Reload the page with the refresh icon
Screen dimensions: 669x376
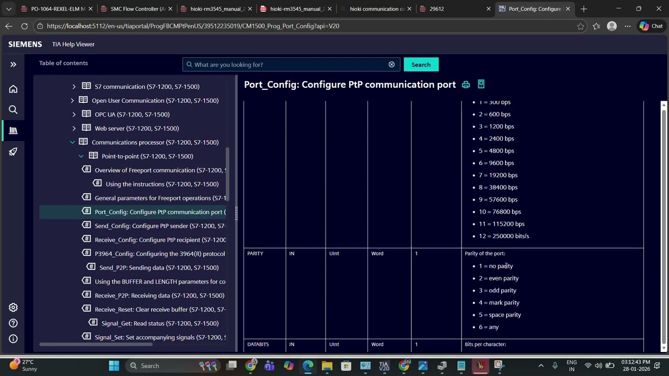[25, 26]
